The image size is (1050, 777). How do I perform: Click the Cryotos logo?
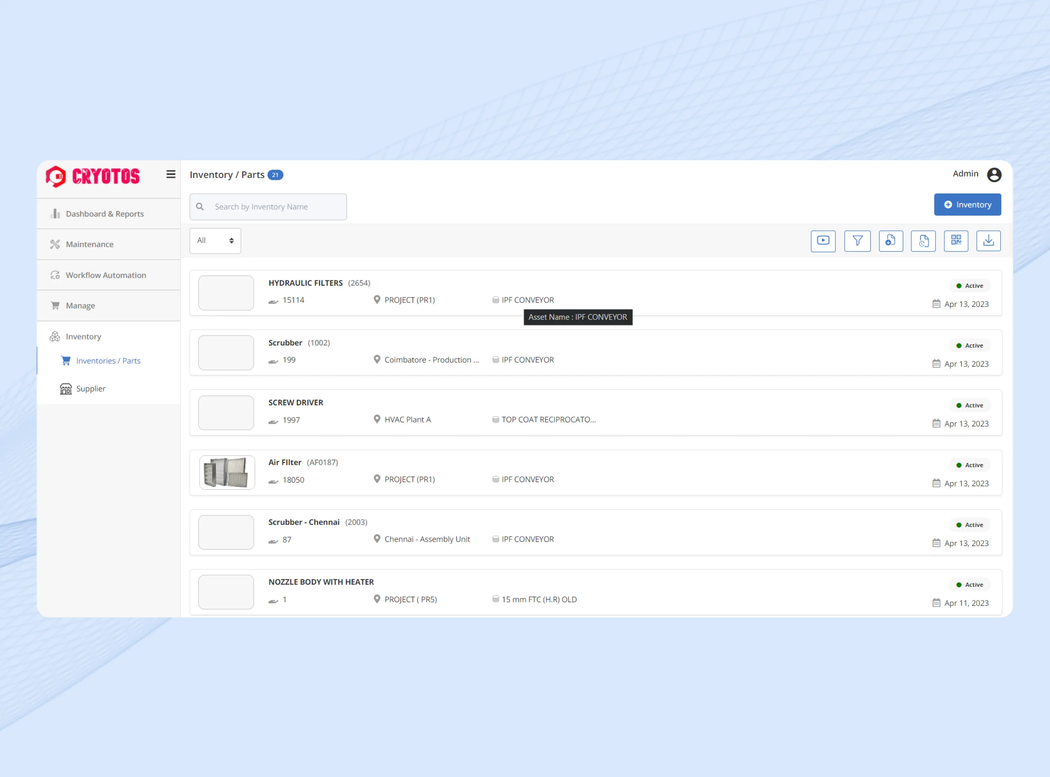pyautogui.click(x=93, y=176)
